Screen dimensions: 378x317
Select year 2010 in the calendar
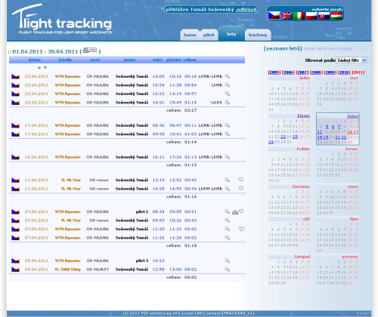(344, 72)
